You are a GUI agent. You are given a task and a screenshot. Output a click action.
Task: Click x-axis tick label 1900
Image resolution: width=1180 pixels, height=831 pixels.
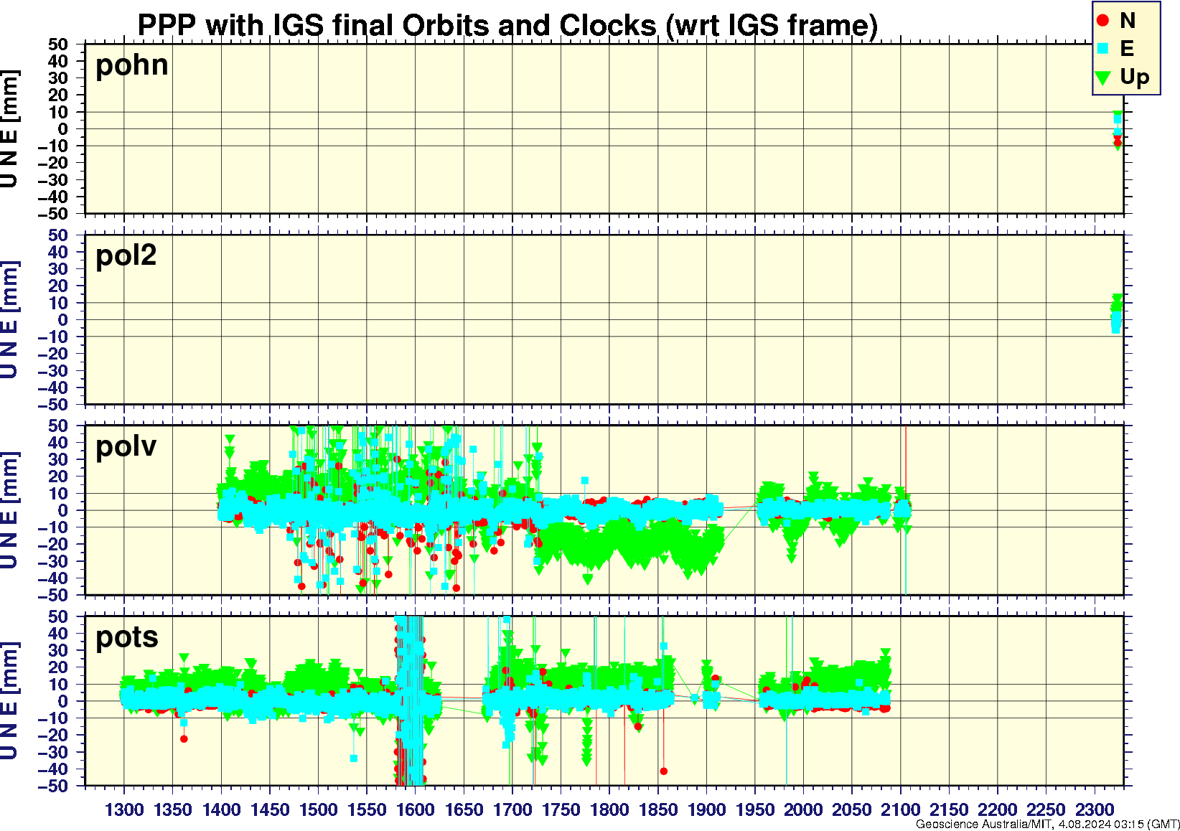pyautogui.click(x=706, y=810)
